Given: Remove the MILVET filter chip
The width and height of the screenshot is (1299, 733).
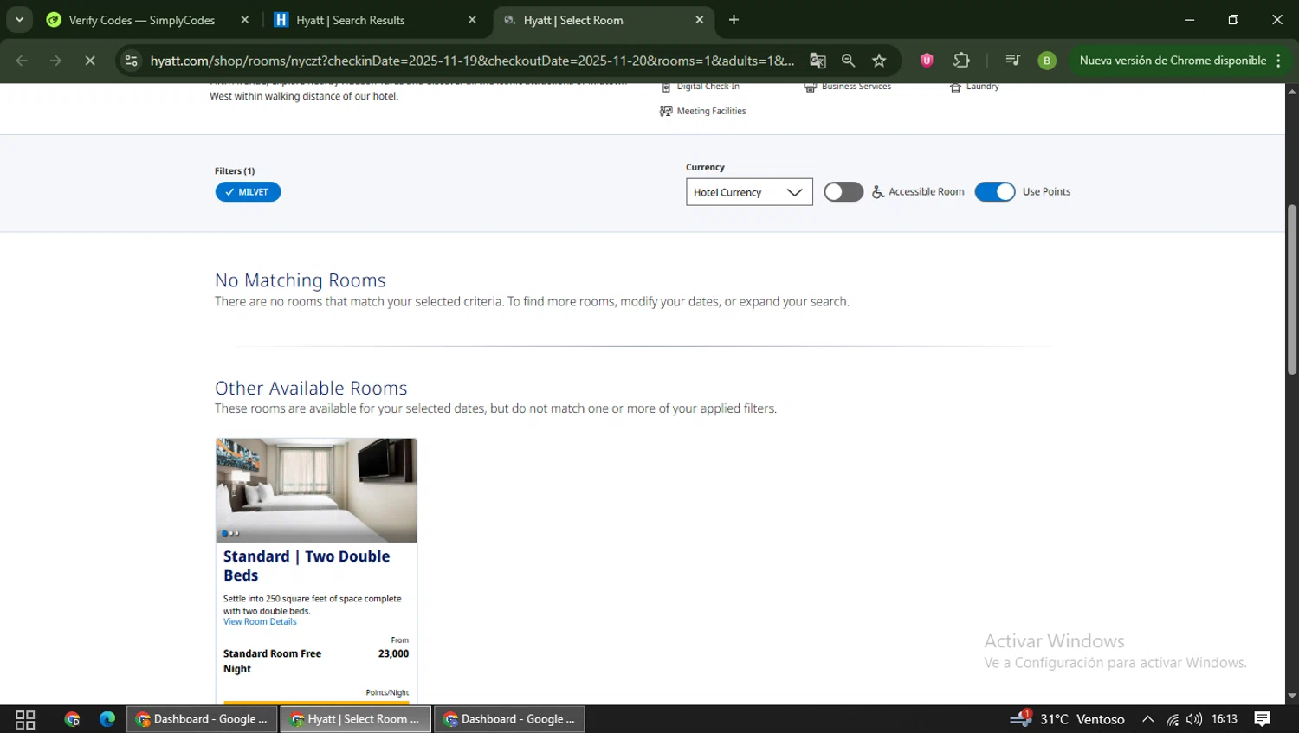Looking at the screenshot, I should 248,192.
